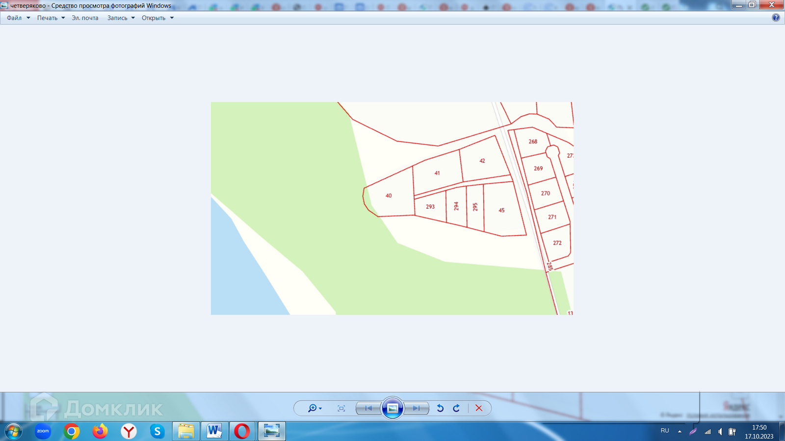Rotate the image clockwise
785x441 pixels.
click(x=456, y=408)
